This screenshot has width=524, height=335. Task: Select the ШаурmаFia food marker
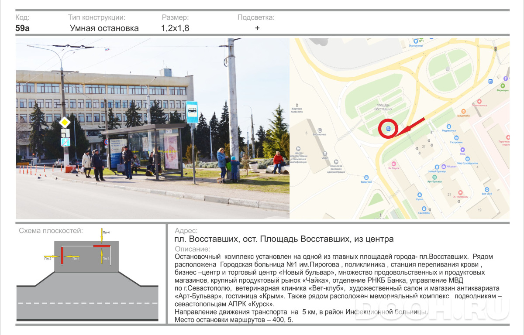click(x=463, y=111)
